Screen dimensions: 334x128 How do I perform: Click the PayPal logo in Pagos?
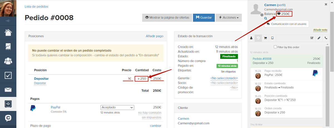point(33,108)
